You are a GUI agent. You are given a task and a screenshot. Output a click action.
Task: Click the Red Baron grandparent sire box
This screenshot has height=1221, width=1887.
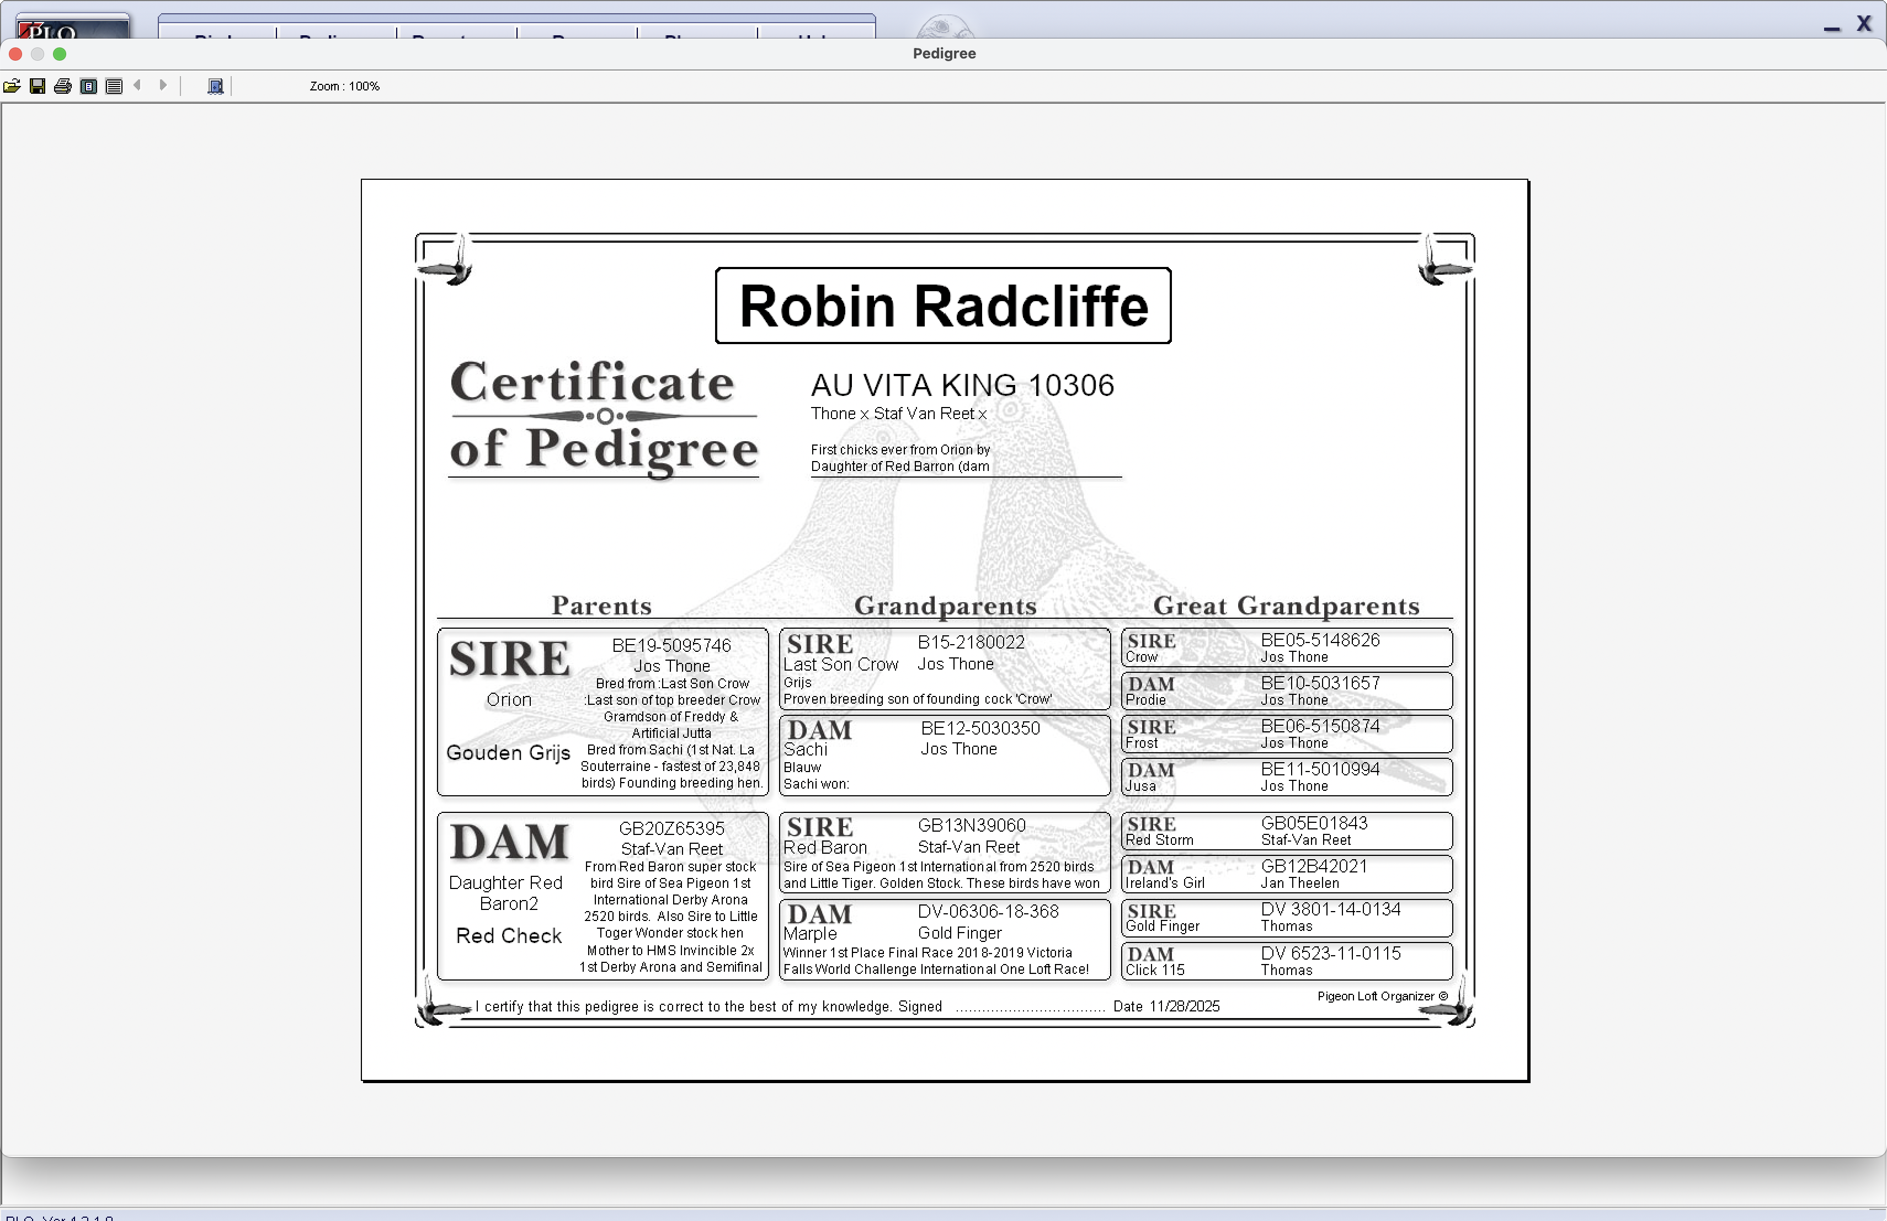coord(944,853)
